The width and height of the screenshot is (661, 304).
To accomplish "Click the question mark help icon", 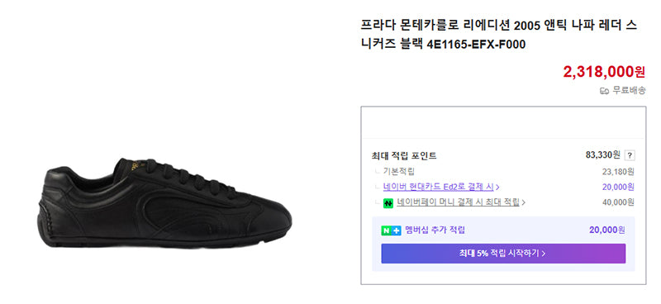I will coord(630,155).
